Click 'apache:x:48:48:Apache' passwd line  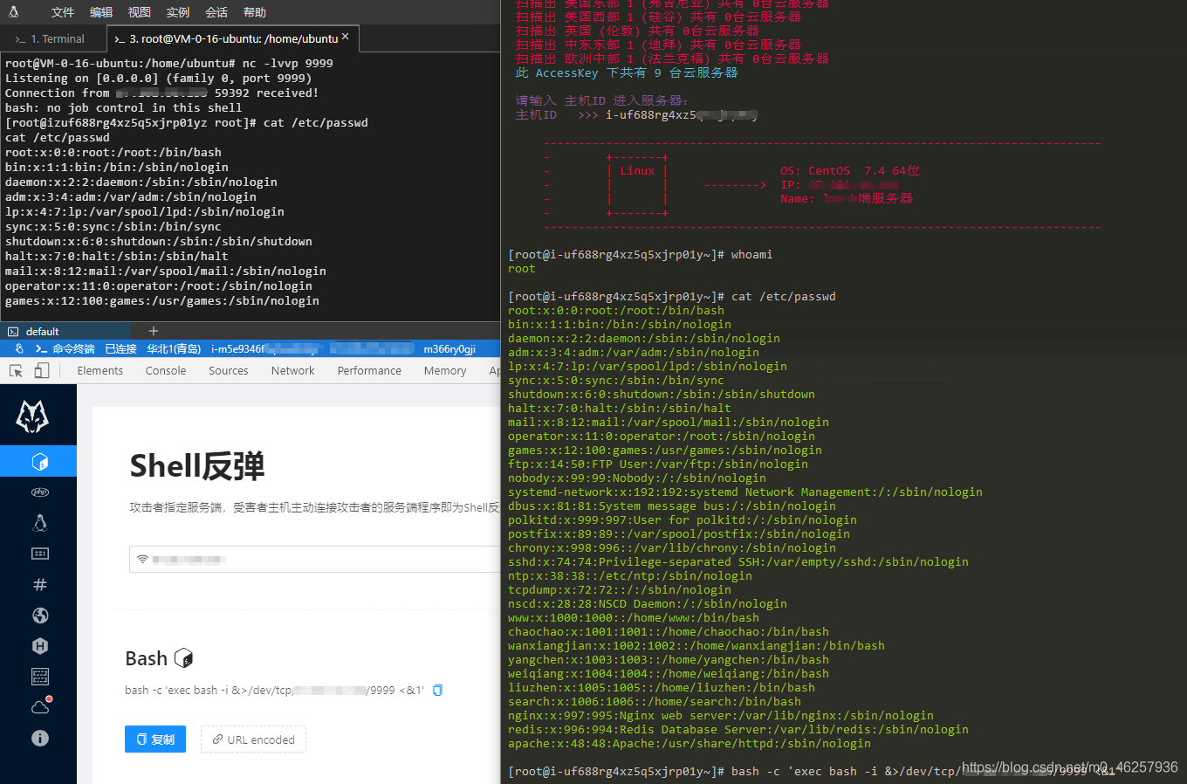coord(690,744)
